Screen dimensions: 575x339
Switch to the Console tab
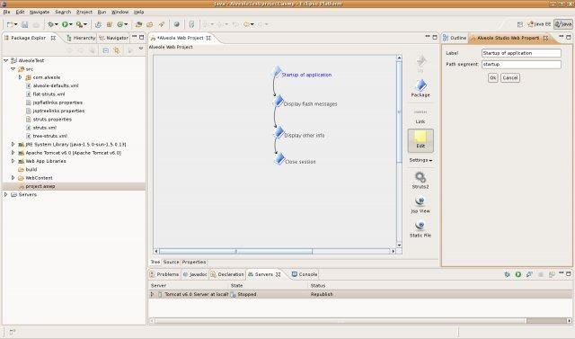click(x=305, y=274)
